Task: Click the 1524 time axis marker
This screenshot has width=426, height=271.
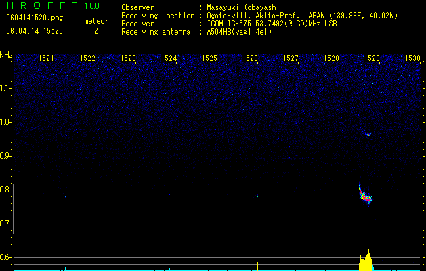Action: [169, 58]
